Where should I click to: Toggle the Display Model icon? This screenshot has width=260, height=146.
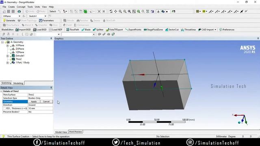pyautogui.click(x=163, y=11)
